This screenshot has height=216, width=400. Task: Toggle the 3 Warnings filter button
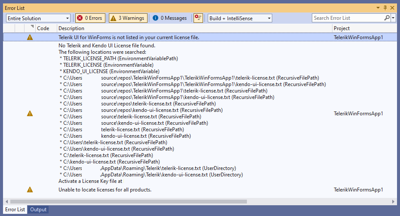128,18
